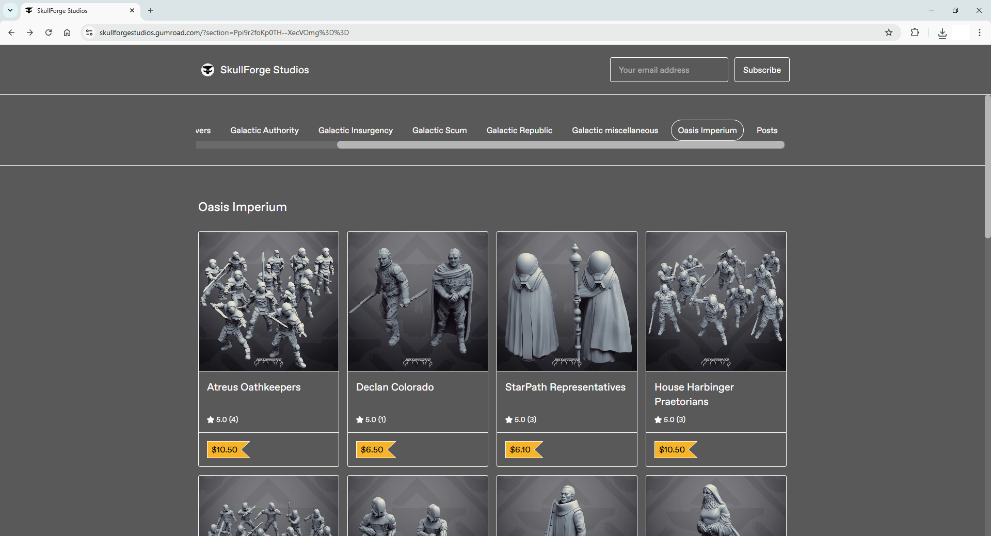
Task: Open the browser home page icon
Action: click(67, 33)
